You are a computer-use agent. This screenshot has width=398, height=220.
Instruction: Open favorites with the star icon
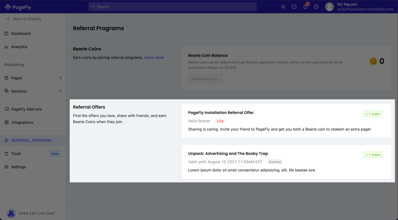click(283, 7)
